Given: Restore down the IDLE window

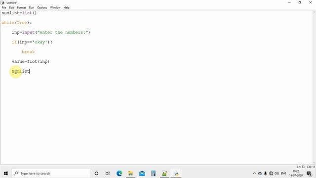Looking at the screenshot, I should (x=300, y=2).
